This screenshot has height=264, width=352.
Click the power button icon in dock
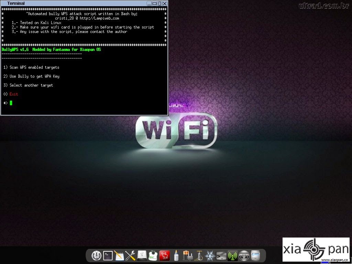point(97,256)
